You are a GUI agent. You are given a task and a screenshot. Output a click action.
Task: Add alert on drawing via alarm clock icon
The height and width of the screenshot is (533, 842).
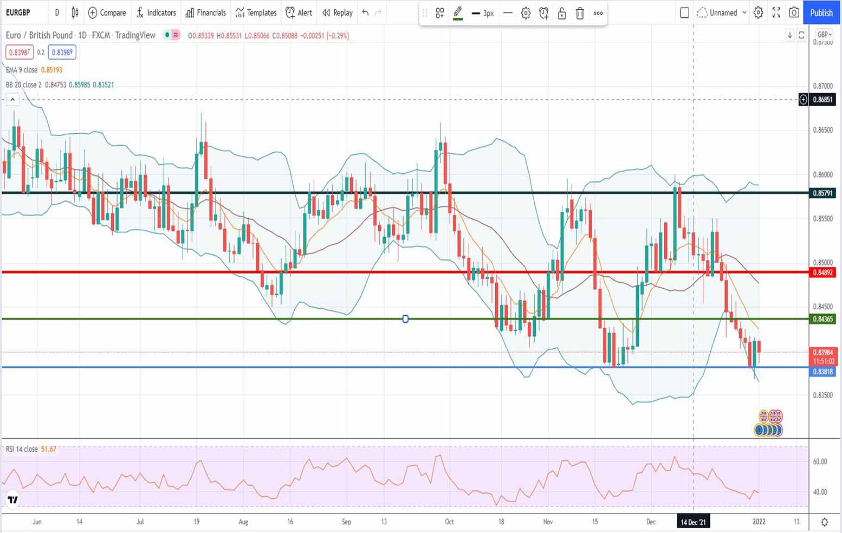tap(544, 14)
